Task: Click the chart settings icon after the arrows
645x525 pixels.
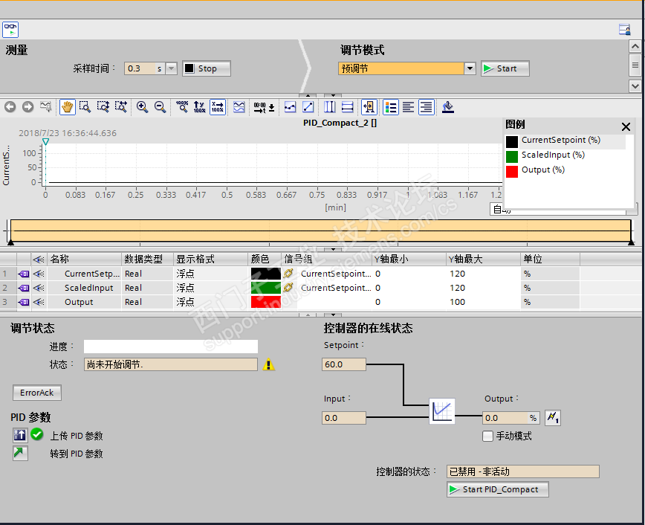Action: (x=45, y=107)
